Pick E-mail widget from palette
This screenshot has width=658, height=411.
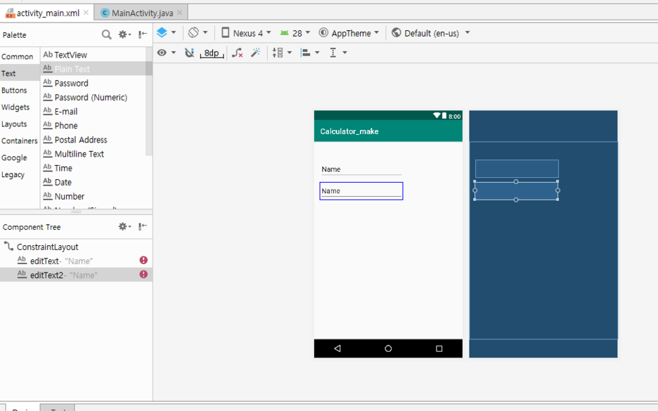pos(93,112)
